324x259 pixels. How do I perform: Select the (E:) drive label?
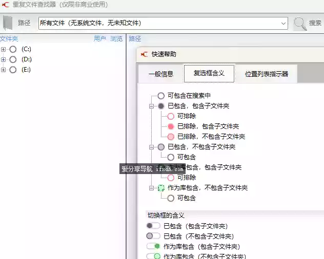[26, 70]
